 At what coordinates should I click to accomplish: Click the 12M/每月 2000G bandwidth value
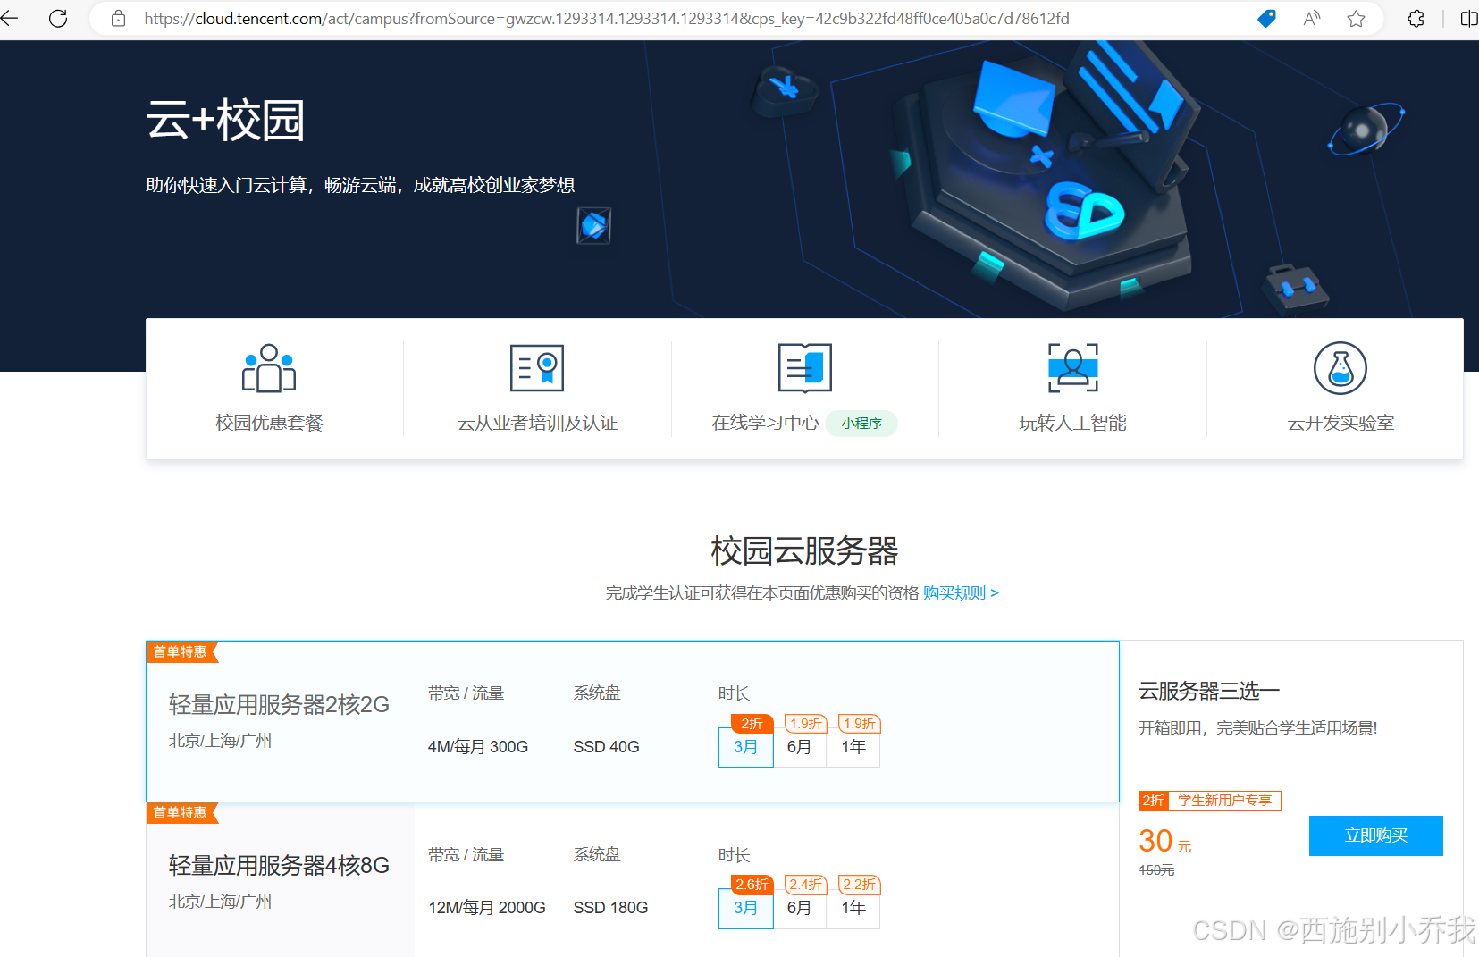(x=487, y=908)
